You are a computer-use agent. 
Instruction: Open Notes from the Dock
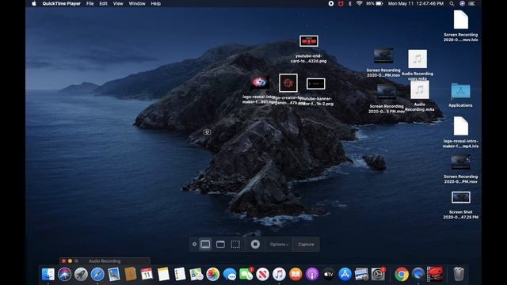[x=164, y=275]
